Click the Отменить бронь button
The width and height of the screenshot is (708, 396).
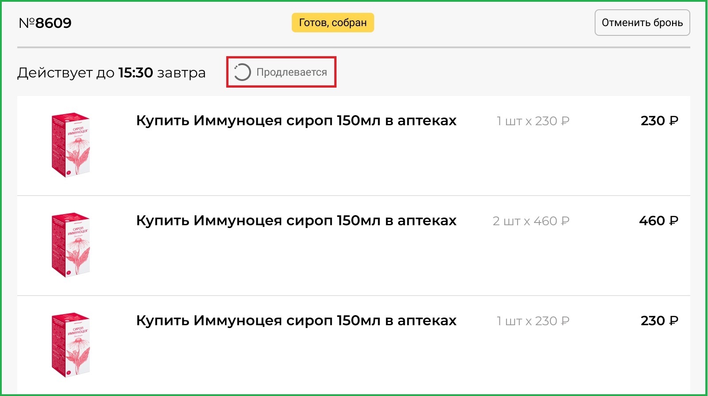coord(642,23)
